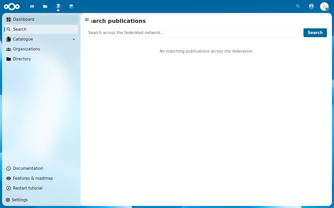Go to Dashboard in the sidebar
This screenshot has height=208, width=334.
pyautogui.click(x=41, y=19)
